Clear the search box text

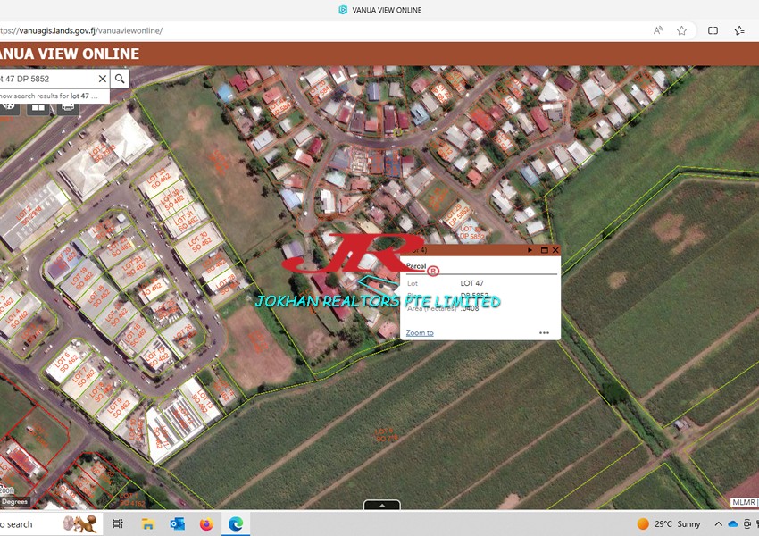coord(102,79)
